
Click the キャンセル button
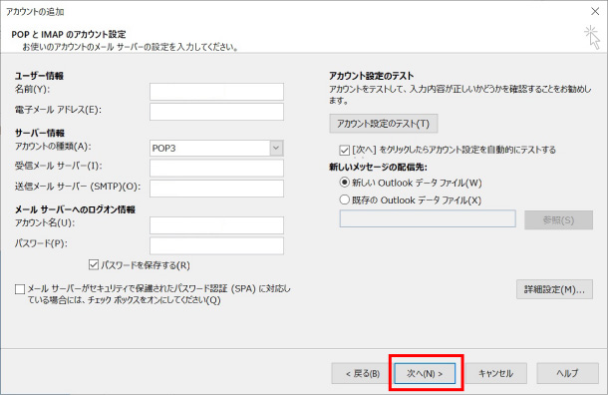coord(496,373)
